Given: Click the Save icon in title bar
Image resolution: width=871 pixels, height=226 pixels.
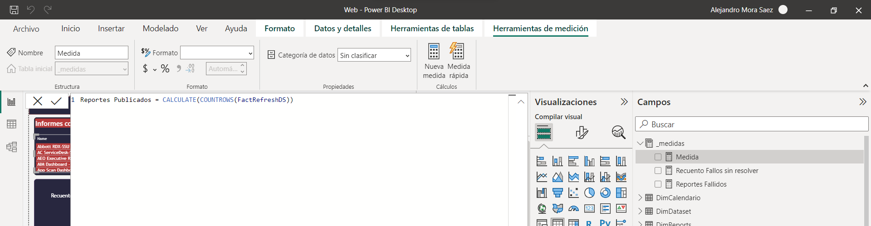Looking at the screenshot, I should 14,10.
